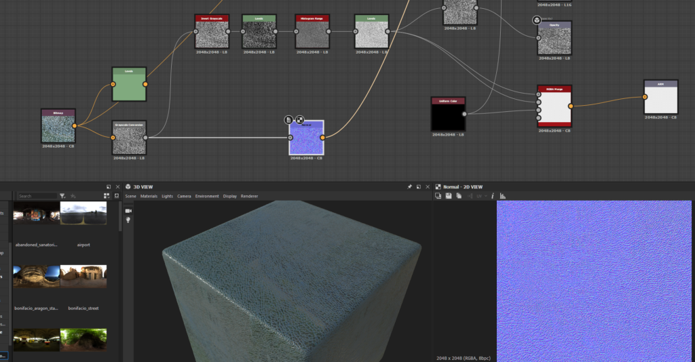Click the save bitmap icon in 2D View

pyautogui.click(x=449, y=196)
